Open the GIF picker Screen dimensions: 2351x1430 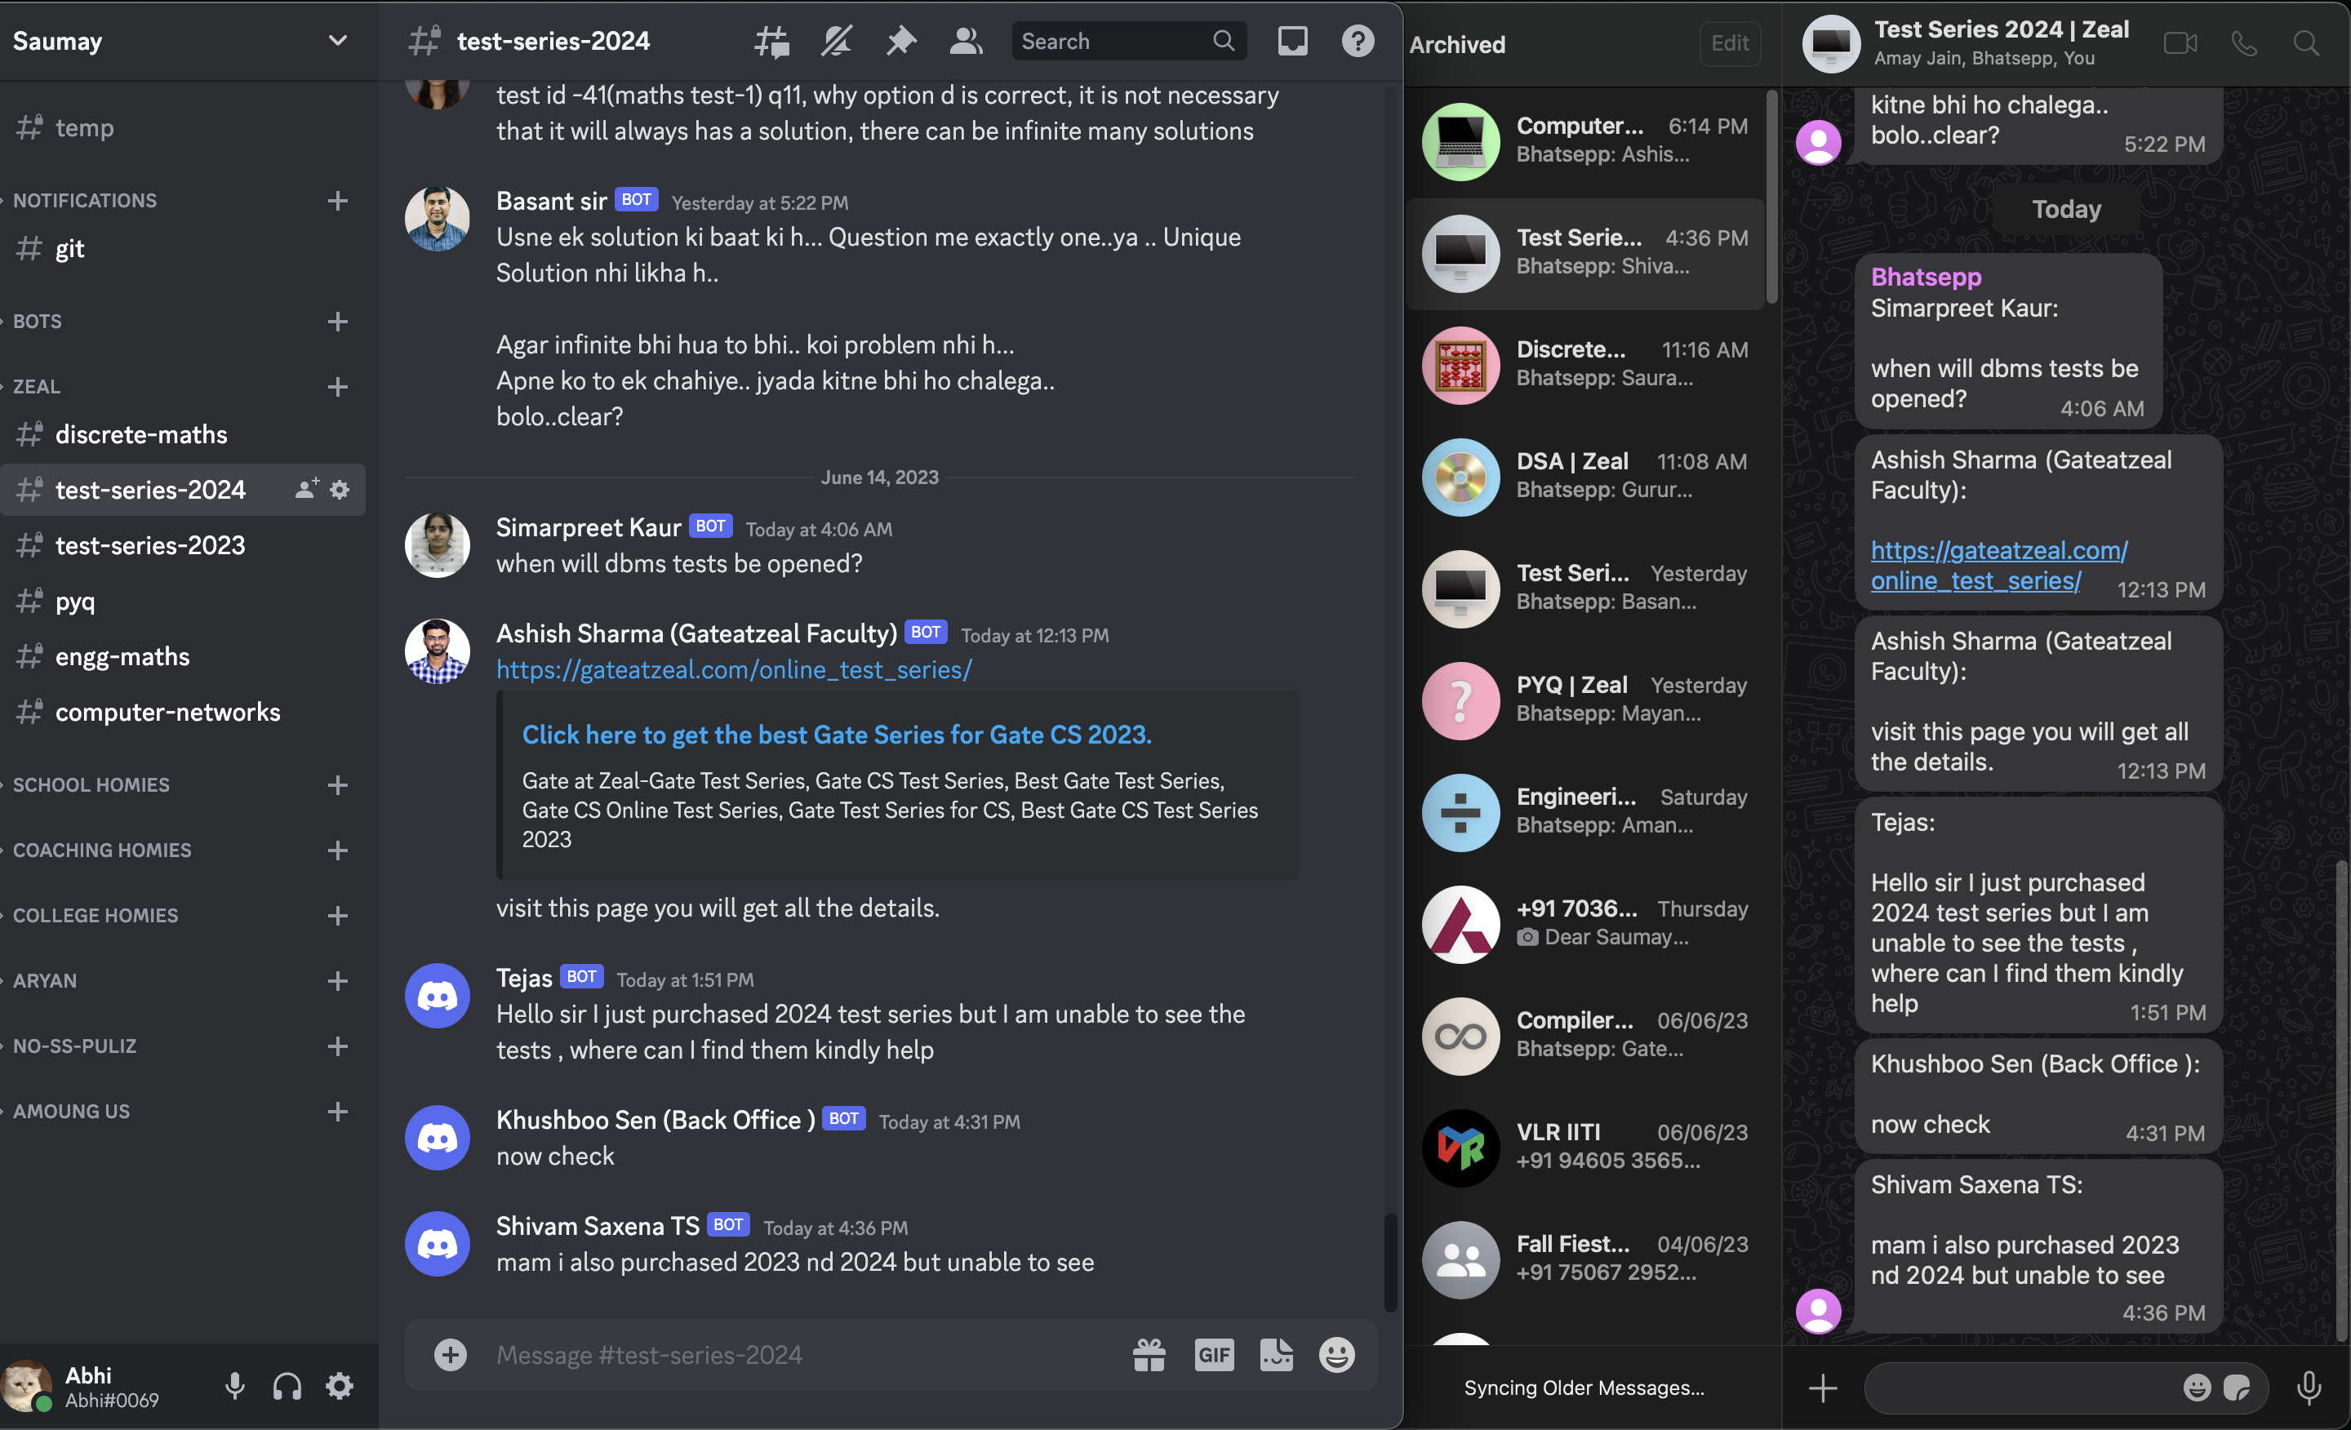click(x=1214, y=1353)
